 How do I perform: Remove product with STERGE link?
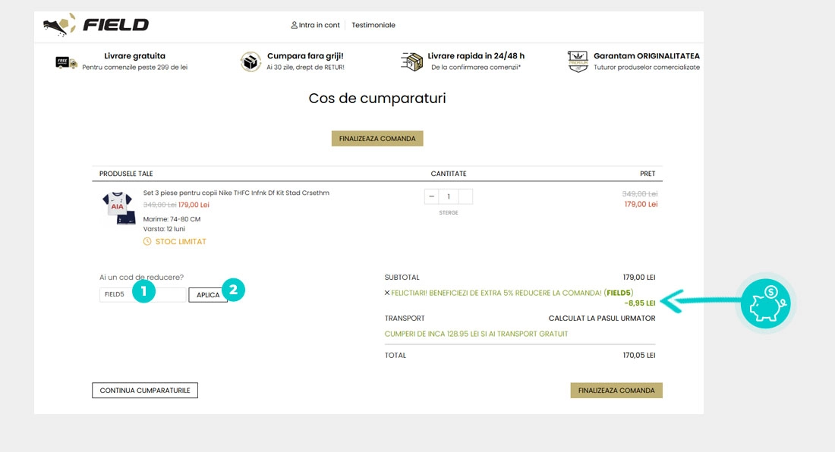coord(449,212)
